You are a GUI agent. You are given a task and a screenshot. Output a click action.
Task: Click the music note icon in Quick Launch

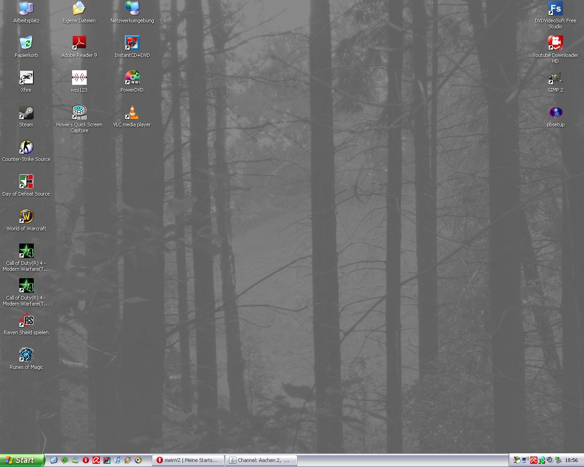point(117,460)
